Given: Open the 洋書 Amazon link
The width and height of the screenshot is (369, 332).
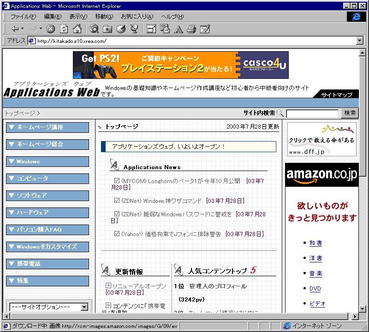Looking at the screenshot, I should click(315, 258).
